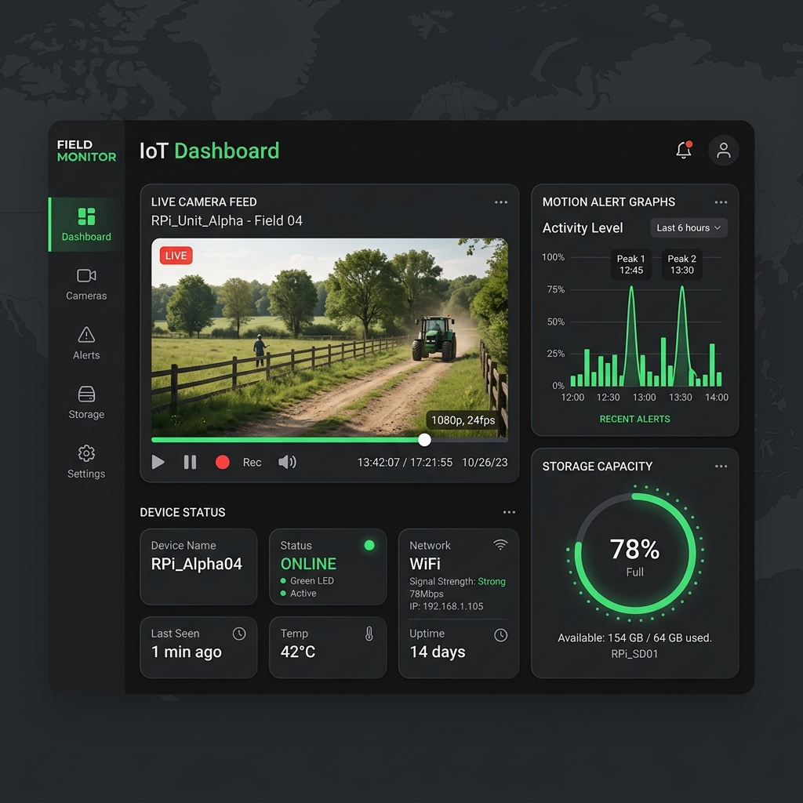
Task: Open the user profile avatar
Action: tap(723, 150)
